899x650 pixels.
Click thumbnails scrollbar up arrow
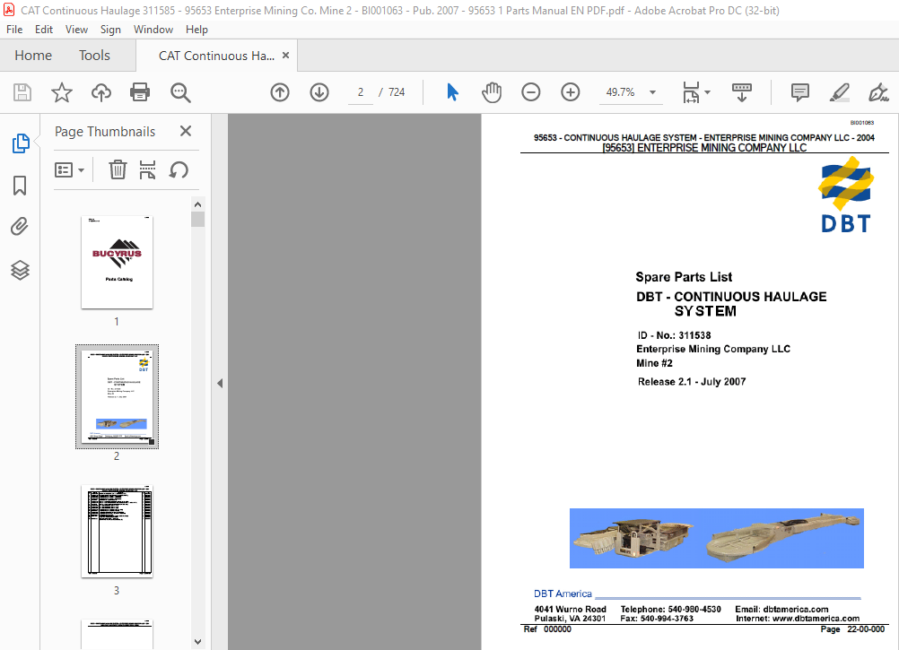pos(197,204)
